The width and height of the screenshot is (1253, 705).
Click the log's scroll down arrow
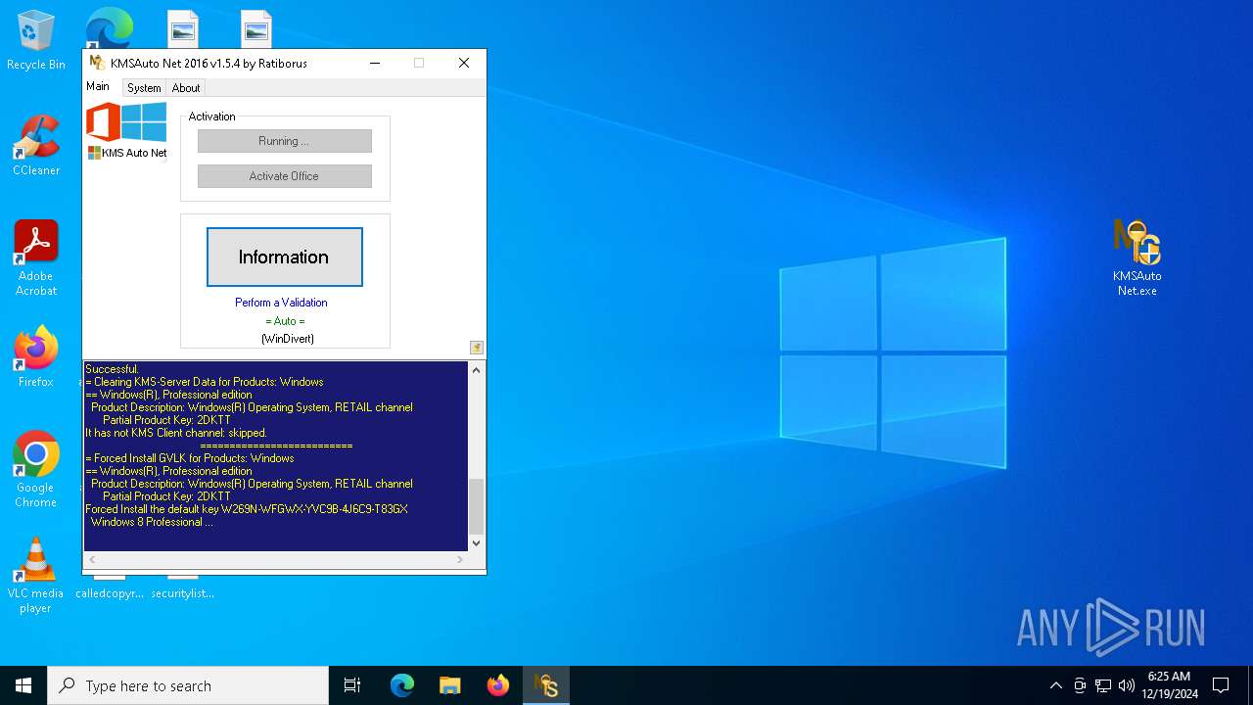477,543
